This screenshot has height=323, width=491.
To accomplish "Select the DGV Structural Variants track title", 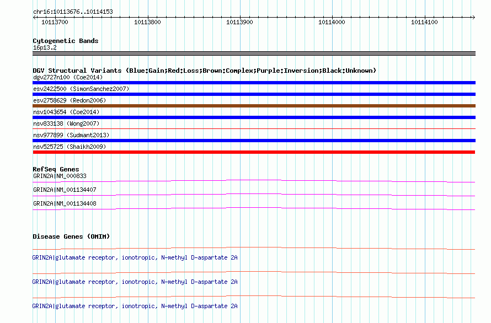I will tap(205, 71).
